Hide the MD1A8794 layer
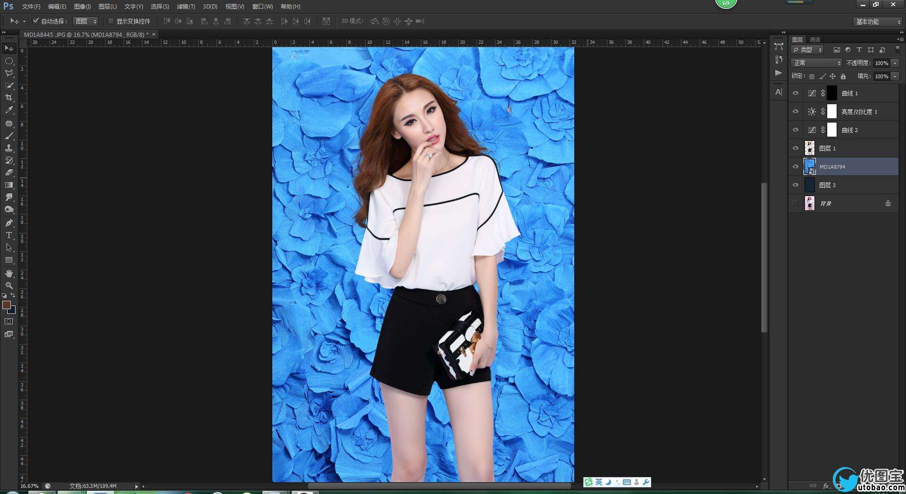The height and width of the screenshot is (494, 906). [x=796, y=167]
